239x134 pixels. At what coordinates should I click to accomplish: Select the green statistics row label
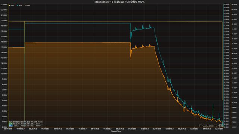11,124
